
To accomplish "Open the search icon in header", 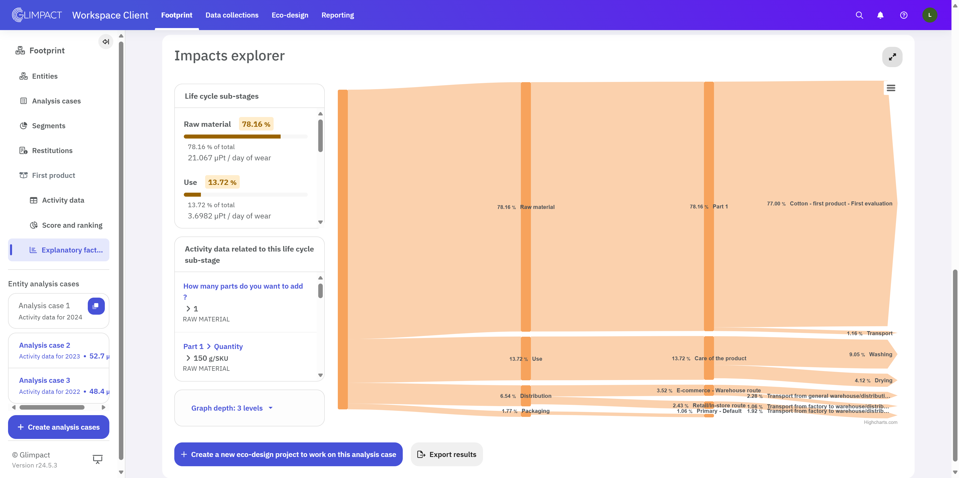I will [x=859, y=15].
